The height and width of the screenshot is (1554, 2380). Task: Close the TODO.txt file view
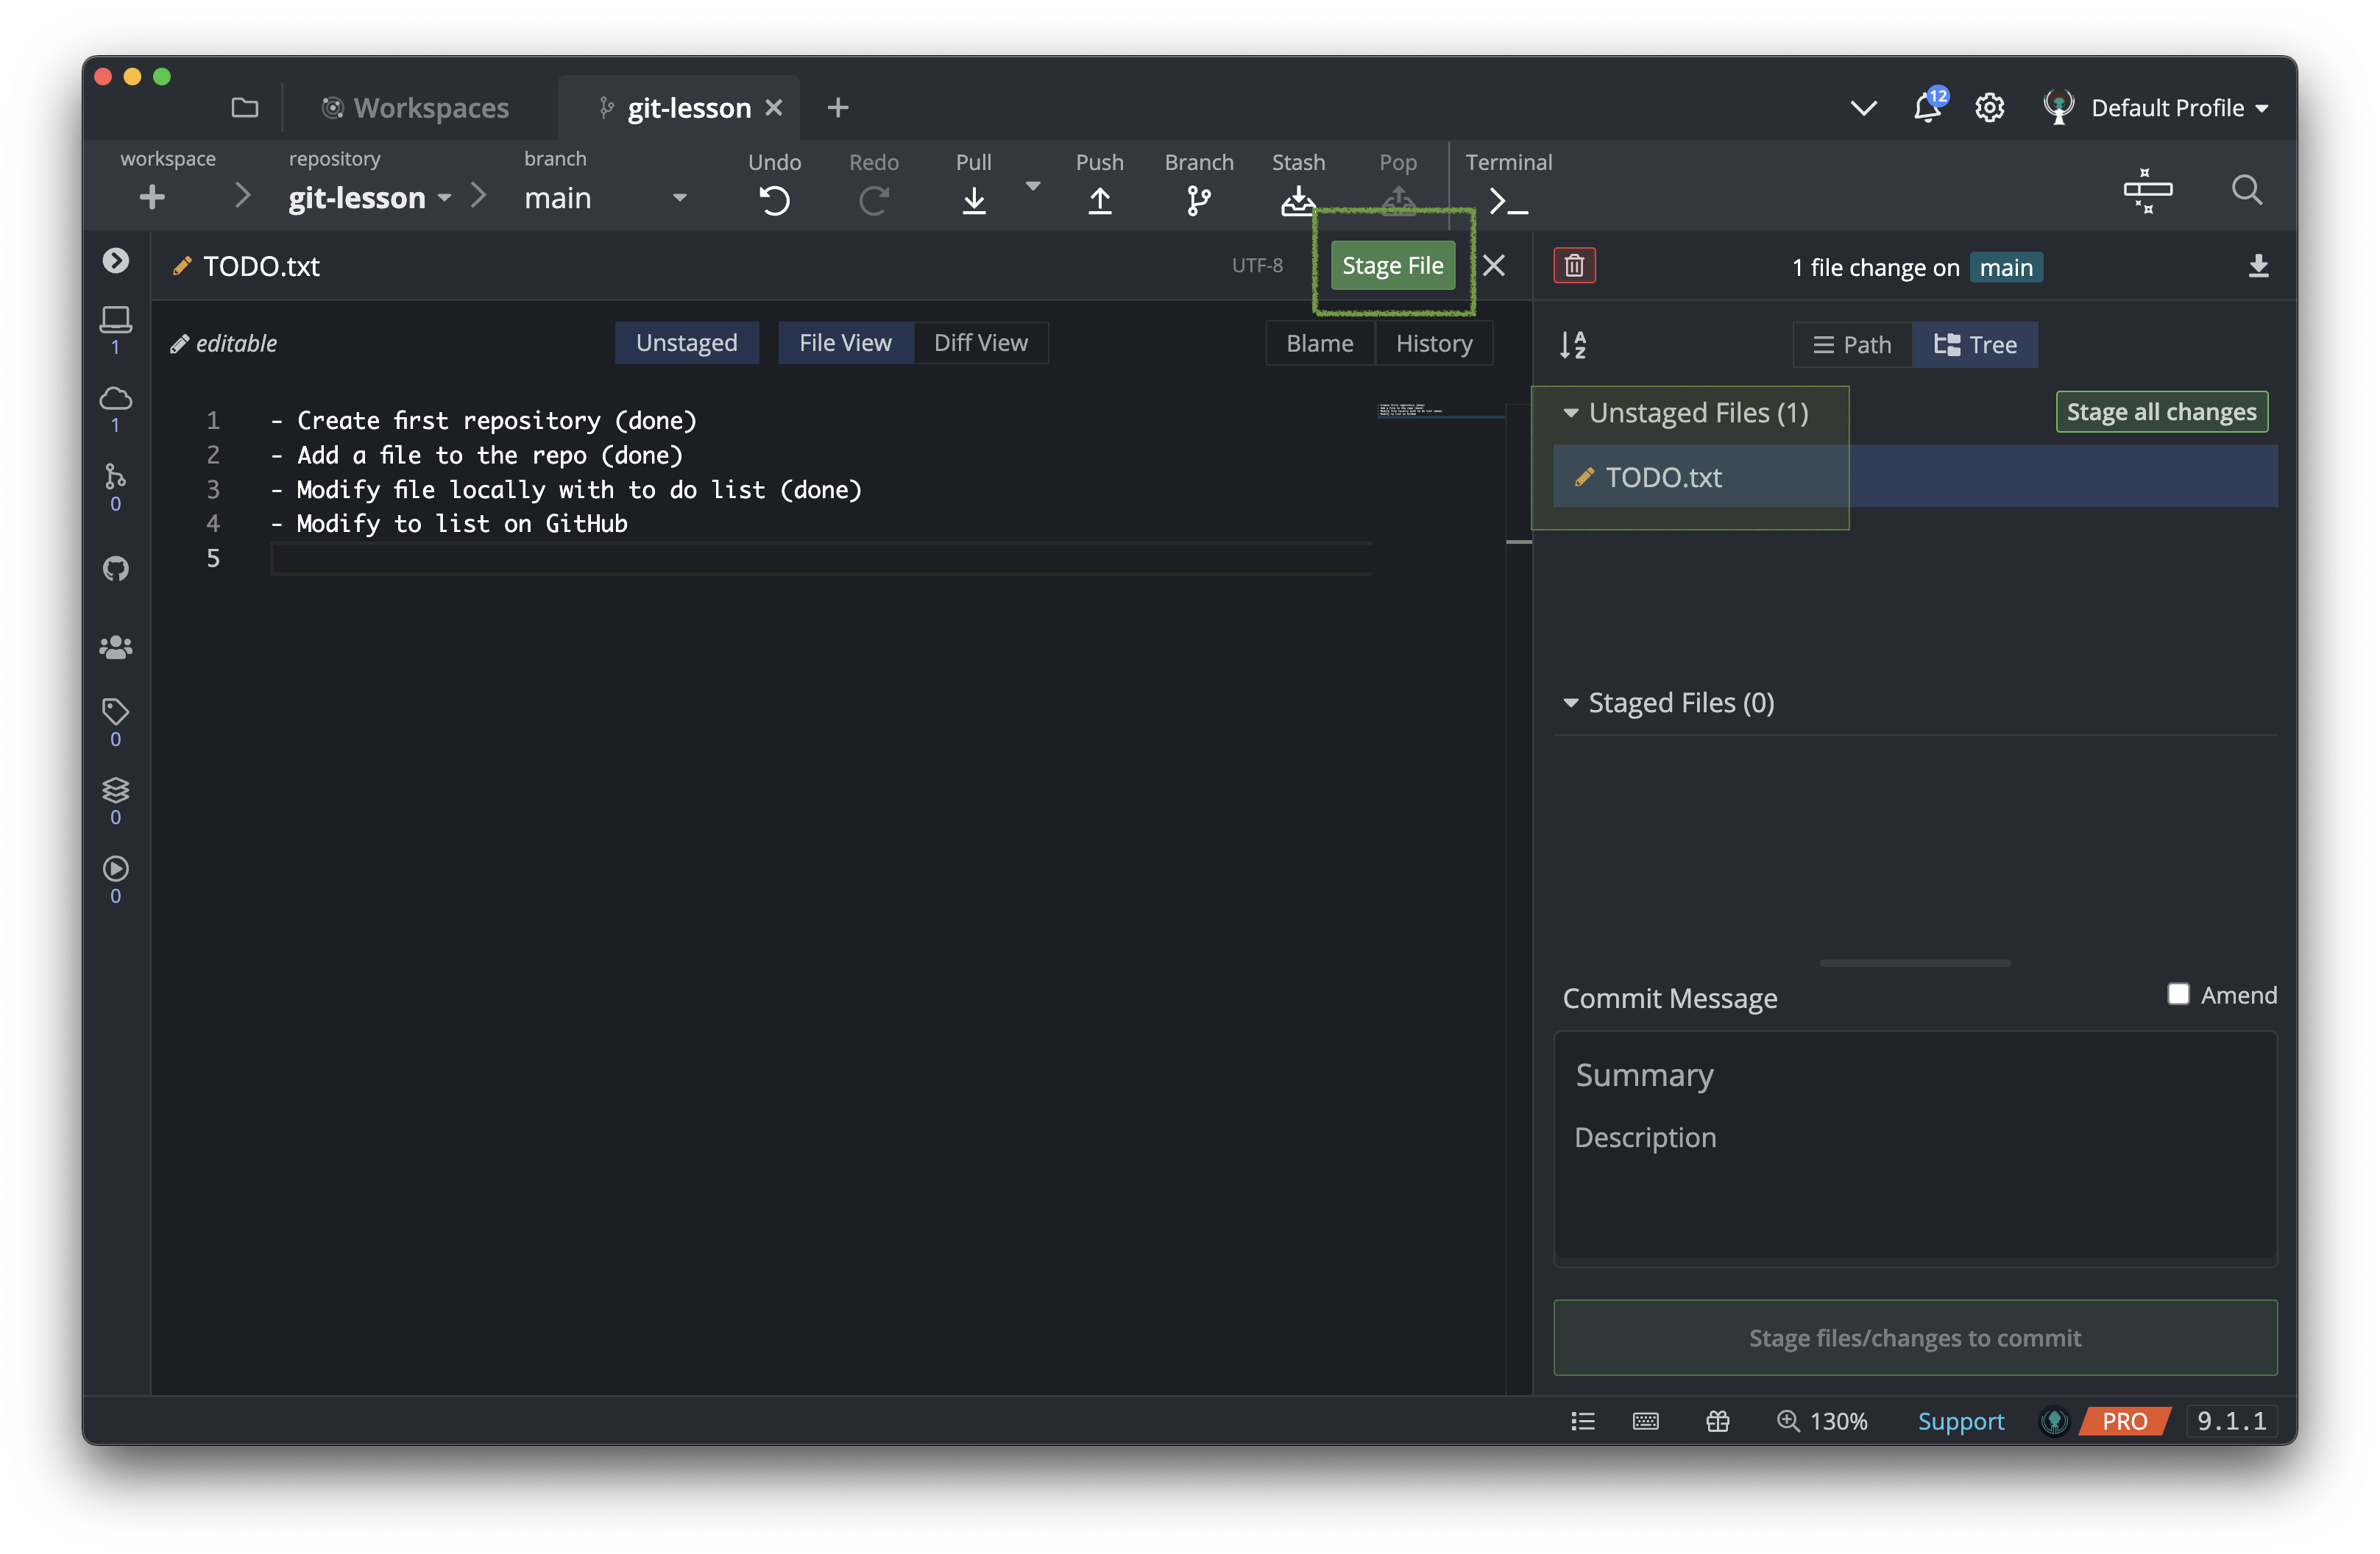[x=1493, y=265]
